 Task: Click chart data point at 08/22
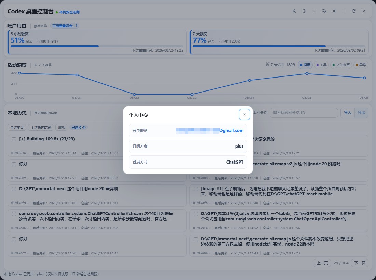coord(134,94)
